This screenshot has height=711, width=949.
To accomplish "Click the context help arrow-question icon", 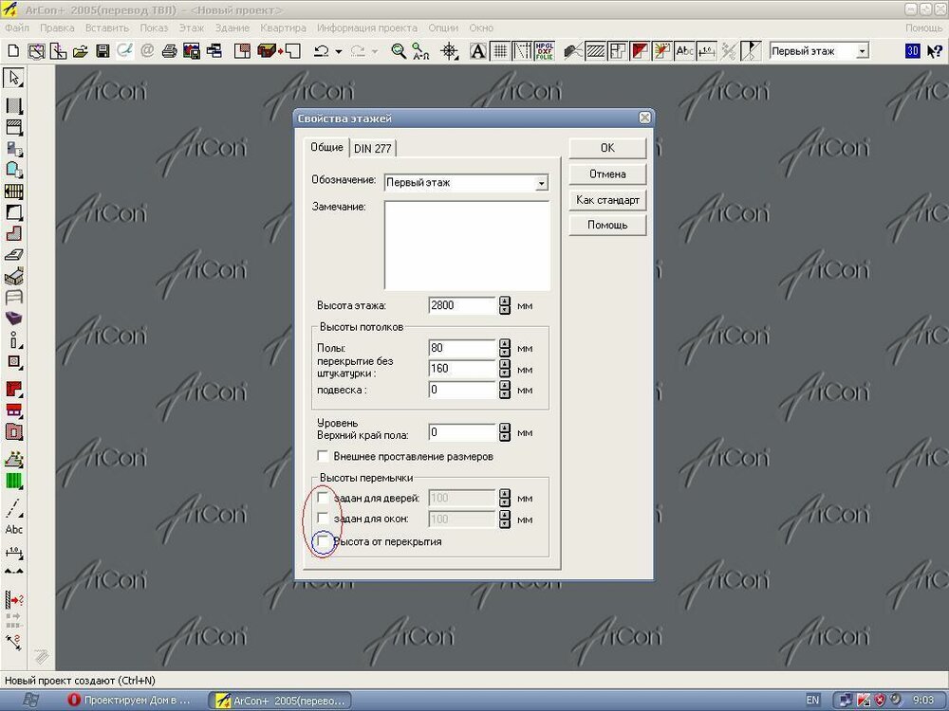I will [934, 51].
